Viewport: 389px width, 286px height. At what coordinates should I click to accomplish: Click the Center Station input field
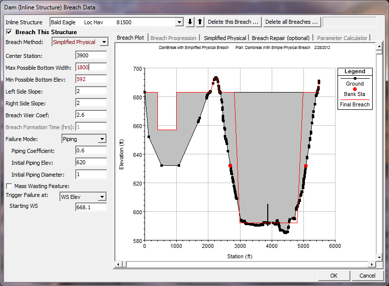[x=91, y=56]
